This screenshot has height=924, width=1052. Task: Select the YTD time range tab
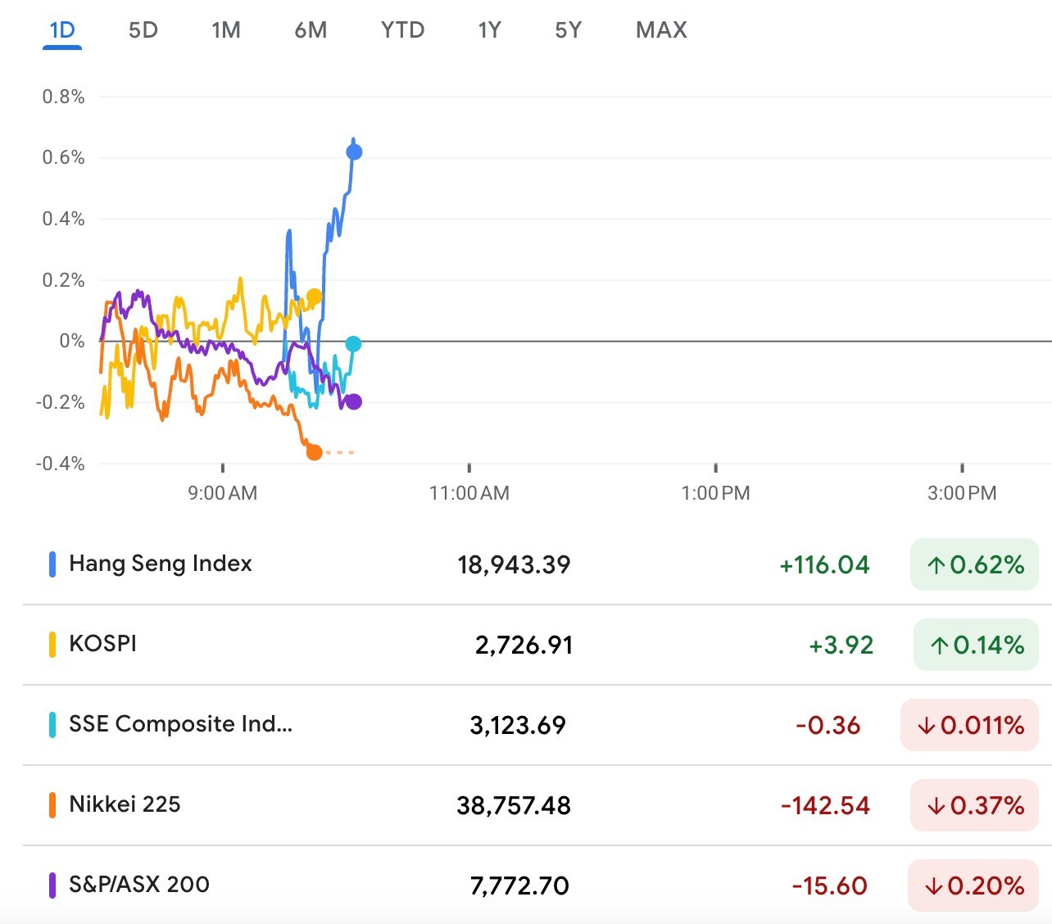click(403, 30)
